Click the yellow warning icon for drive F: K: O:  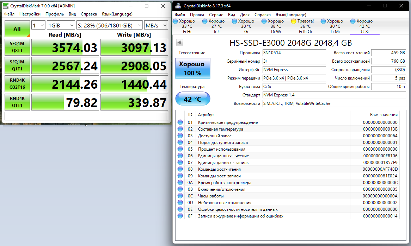(x=294, y=21)
